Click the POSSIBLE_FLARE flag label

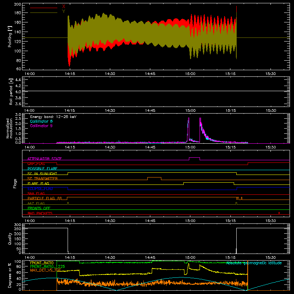point(42,169)
